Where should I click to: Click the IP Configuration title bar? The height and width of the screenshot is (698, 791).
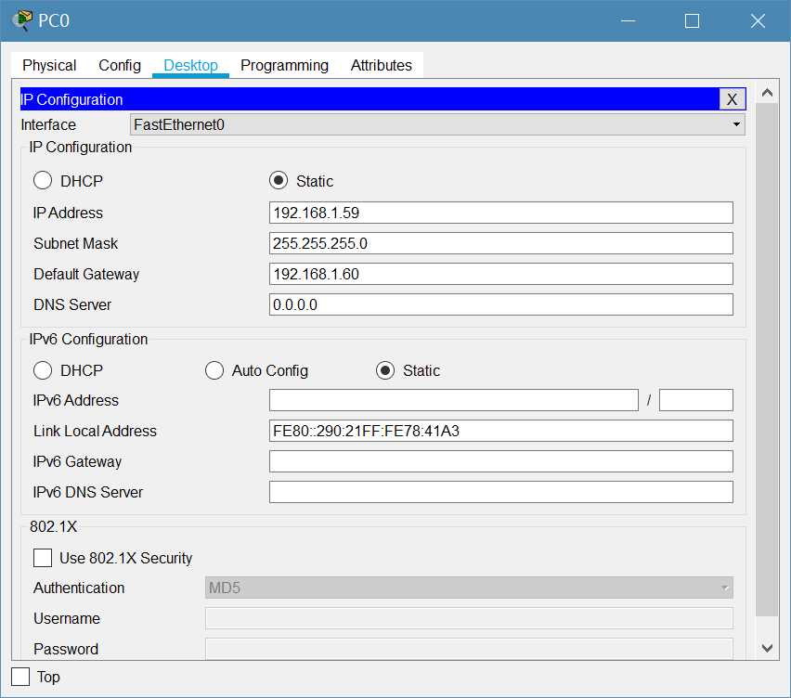pos(370,99)
